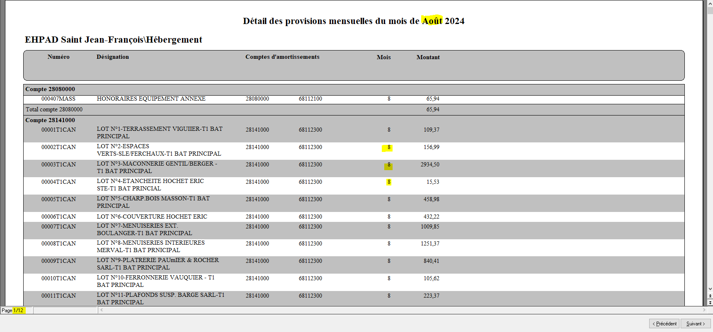The image size is (713, 332).
Task: Click the Suivant button
Action: click(696, 324)
